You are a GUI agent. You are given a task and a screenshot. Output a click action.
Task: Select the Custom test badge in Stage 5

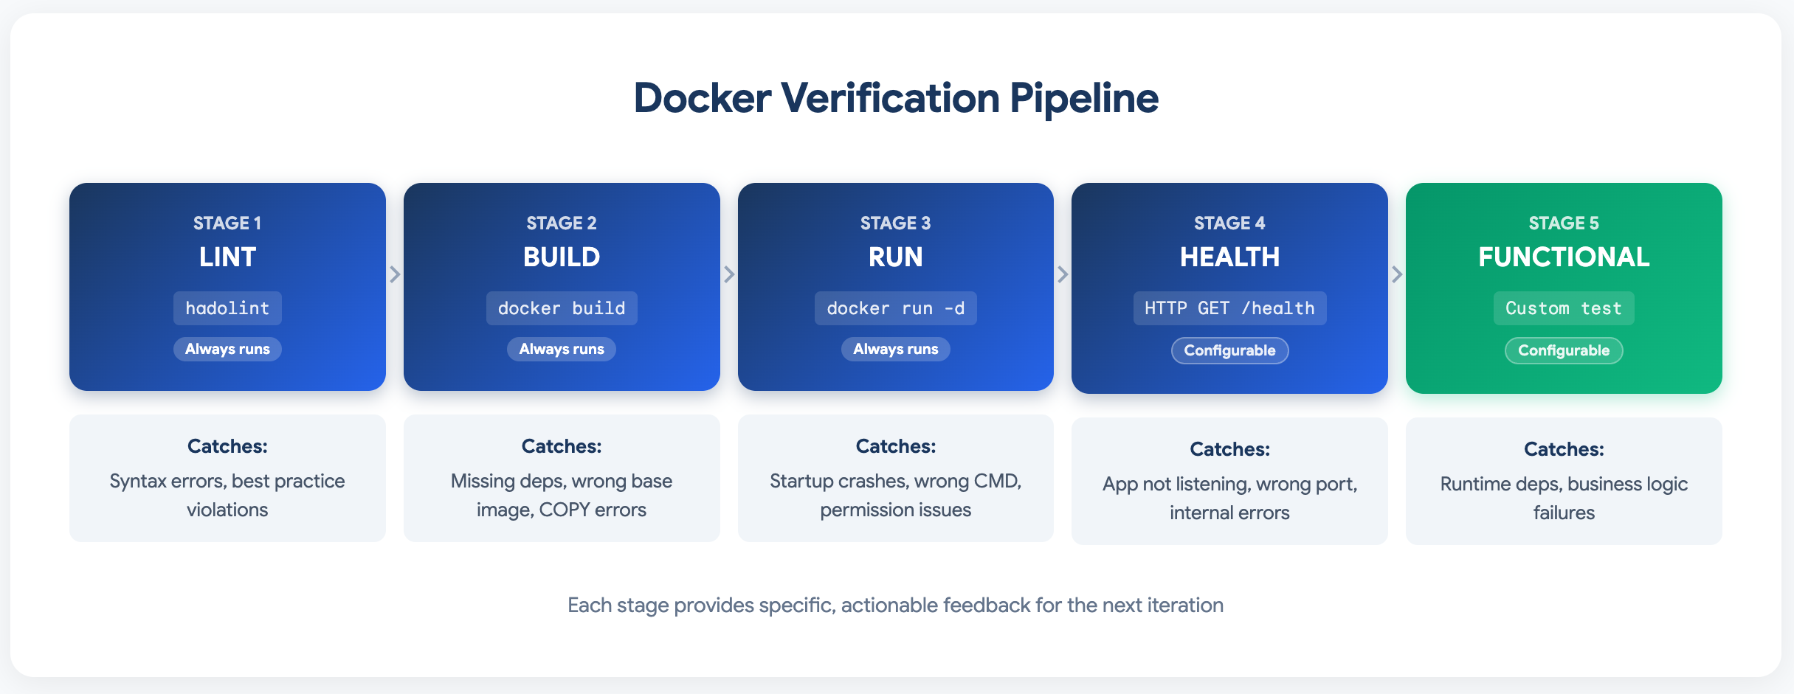pos(1563,308)
